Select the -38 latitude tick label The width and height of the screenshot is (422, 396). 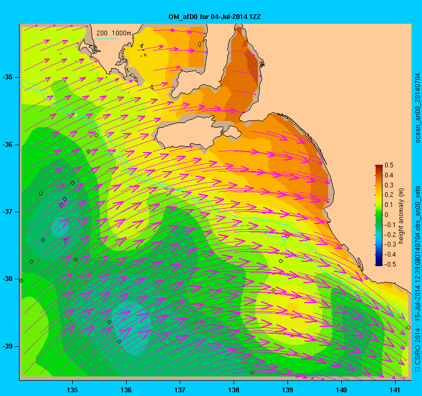(7, 279)
